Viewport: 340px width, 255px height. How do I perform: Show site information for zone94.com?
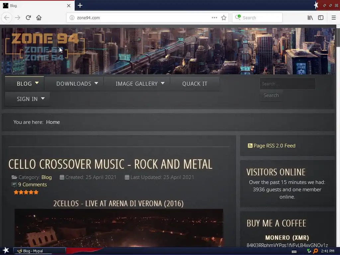(x=72, y=18)
